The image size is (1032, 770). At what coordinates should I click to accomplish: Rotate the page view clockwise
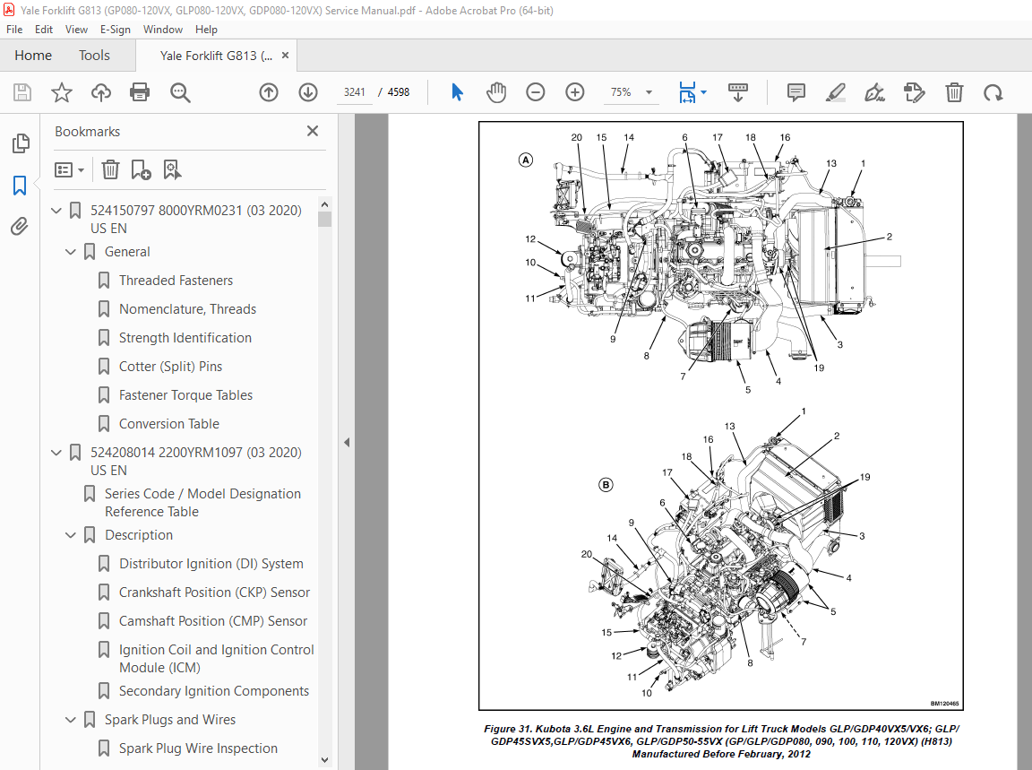coord(993,92)
